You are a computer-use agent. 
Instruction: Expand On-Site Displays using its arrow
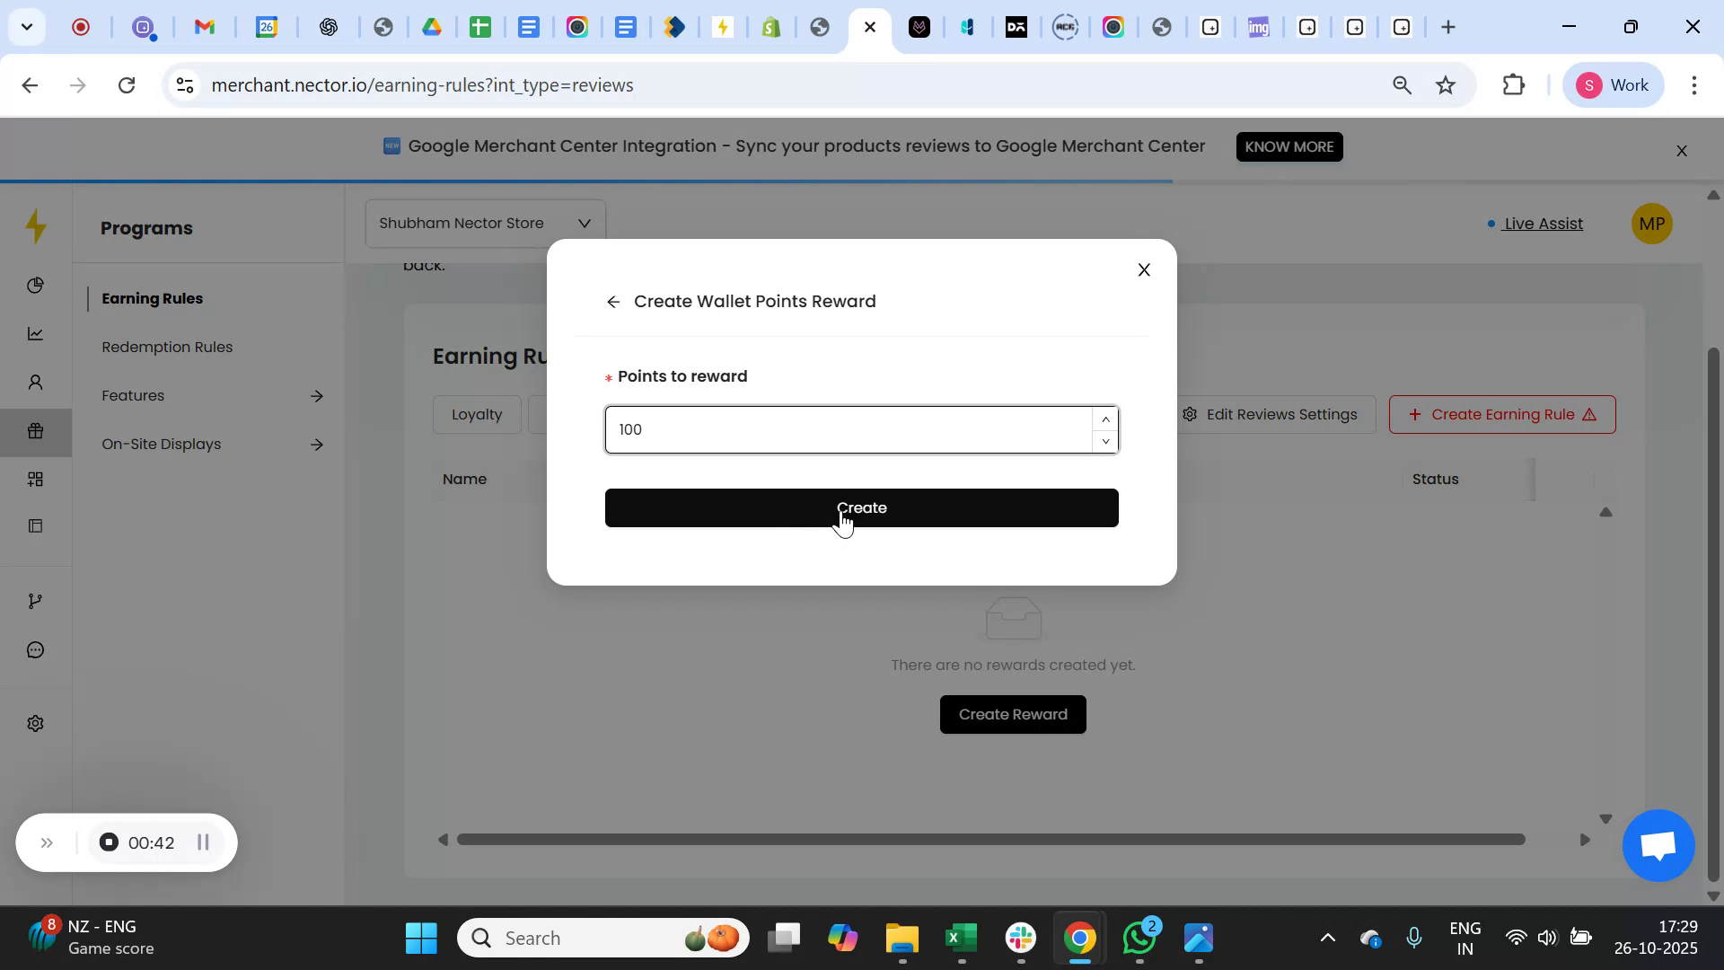tap(318, 444)
